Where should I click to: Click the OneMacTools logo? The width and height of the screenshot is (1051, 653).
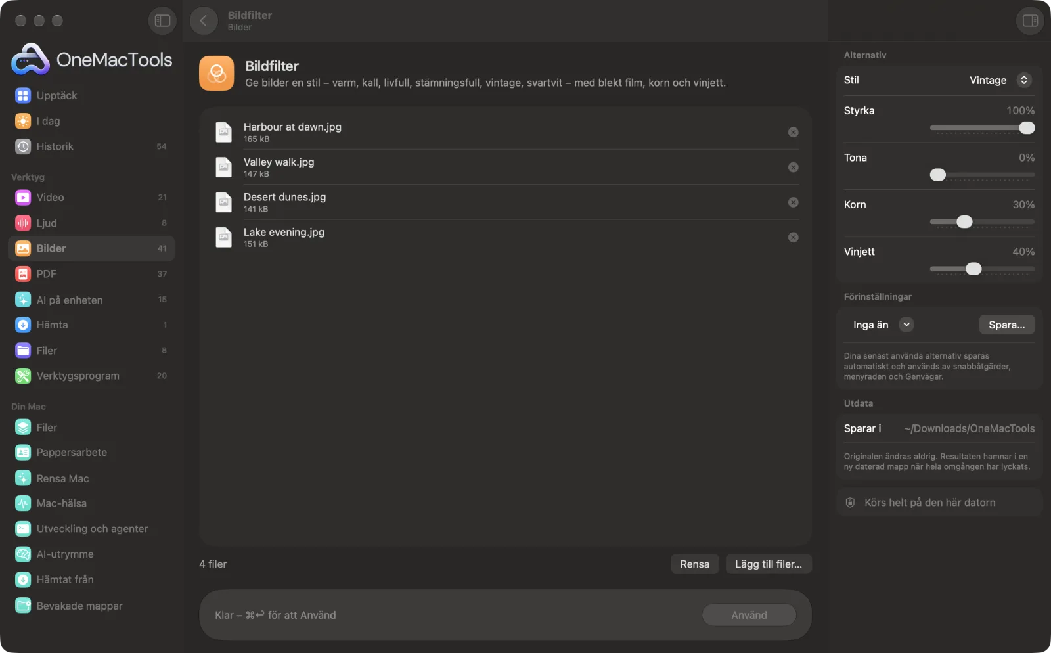[92, 59]
